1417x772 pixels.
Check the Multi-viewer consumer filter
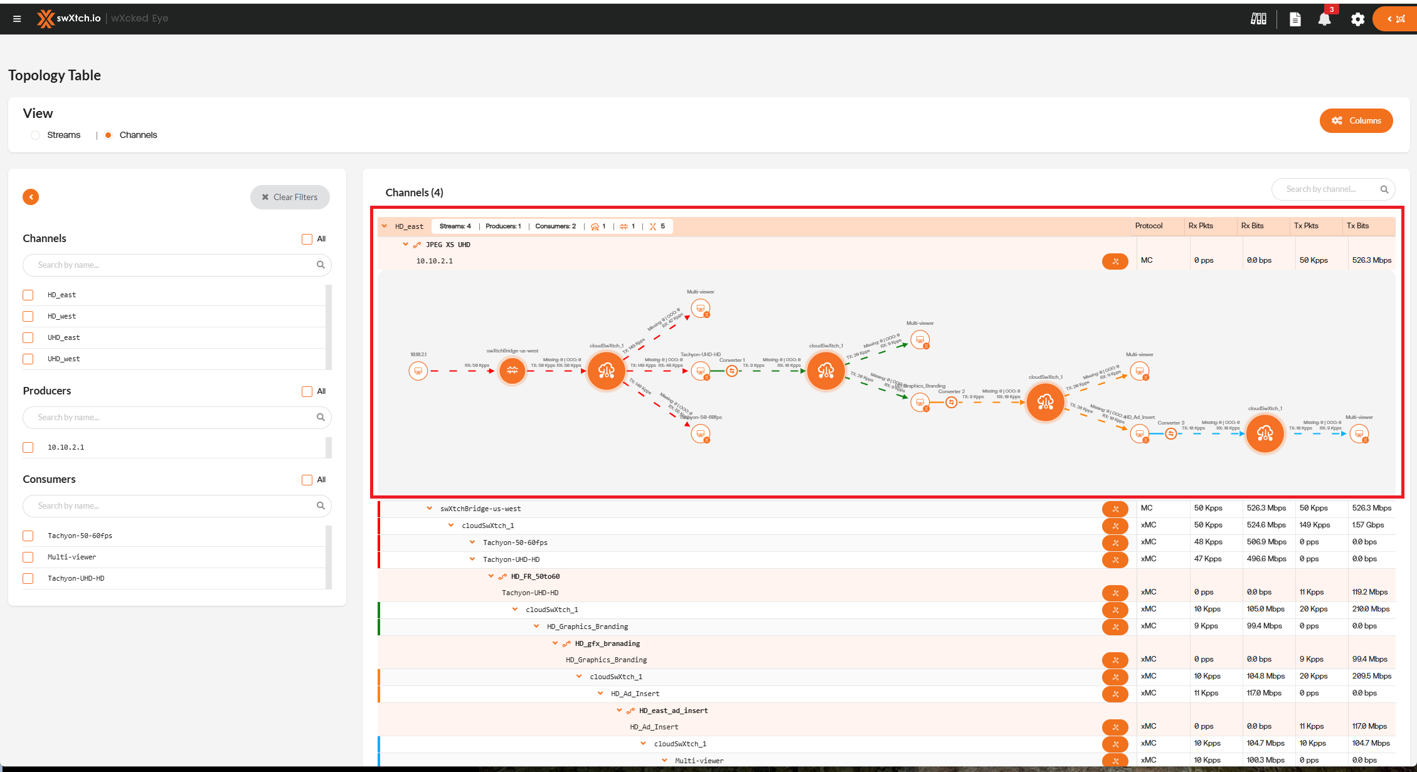pyautogui.click(x=28, y=557)
